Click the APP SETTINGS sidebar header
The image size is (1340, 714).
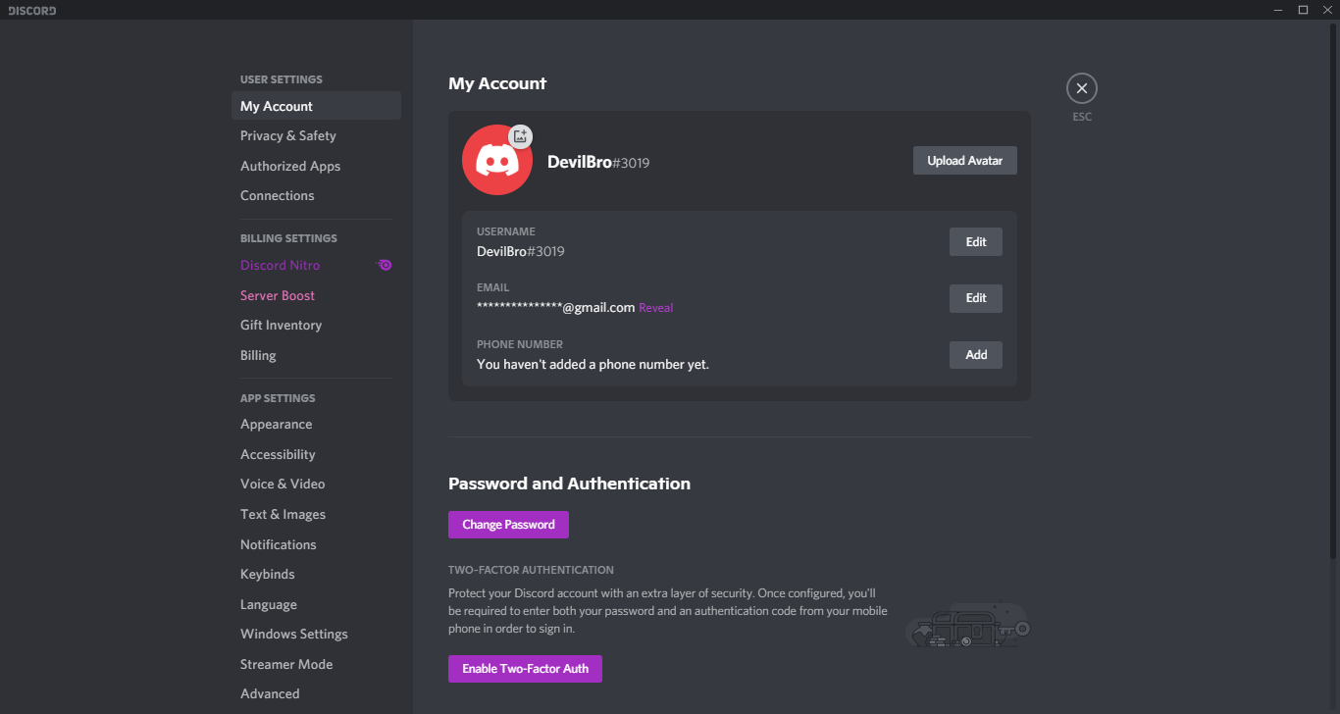278,398
